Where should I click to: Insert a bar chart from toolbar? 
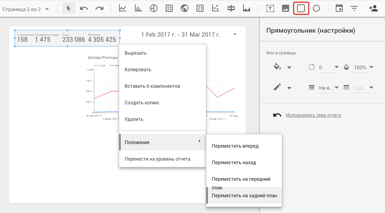pos(138,8)
